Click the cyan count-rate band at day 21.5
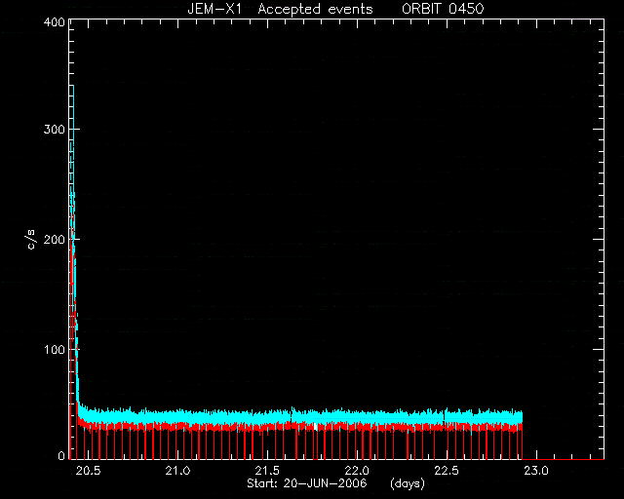 coord(267,418)
